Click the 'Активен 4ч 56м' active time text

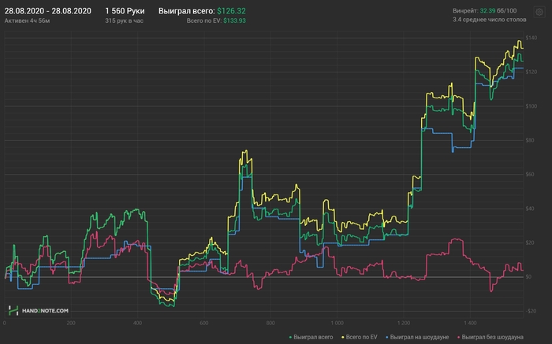tap(27, 20)
